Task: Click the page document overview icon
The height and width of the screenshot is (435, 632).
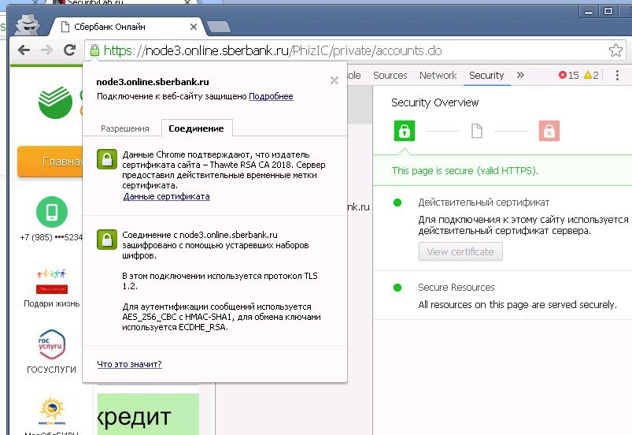Action: coord(477,131)
